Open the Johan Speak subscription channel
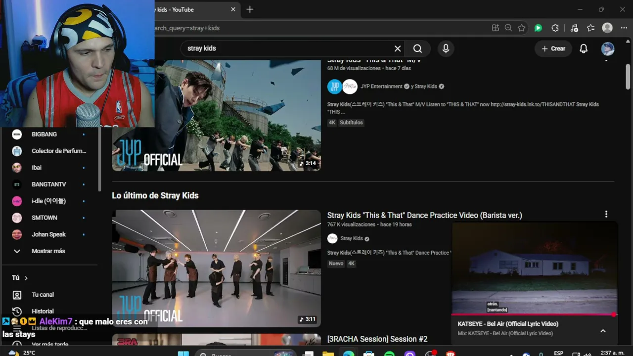Screen dimensions: 633x356 (x=49, y=234)
